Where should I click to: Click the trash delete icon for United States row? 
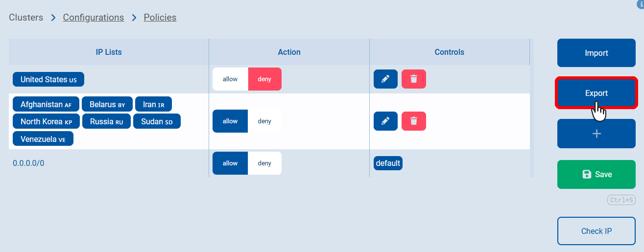tap(414, 79)
